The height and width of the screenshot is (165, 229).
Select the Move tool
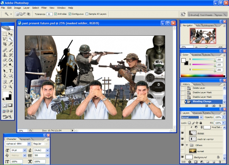(10, 34)
